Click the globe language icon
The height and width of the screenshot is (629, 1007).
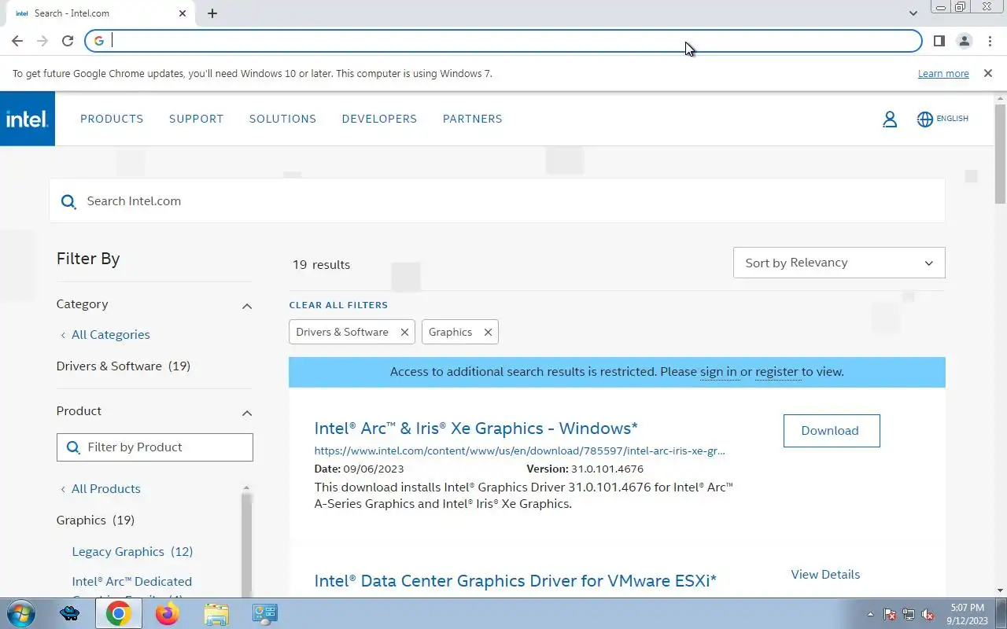[x=925, y=119]
